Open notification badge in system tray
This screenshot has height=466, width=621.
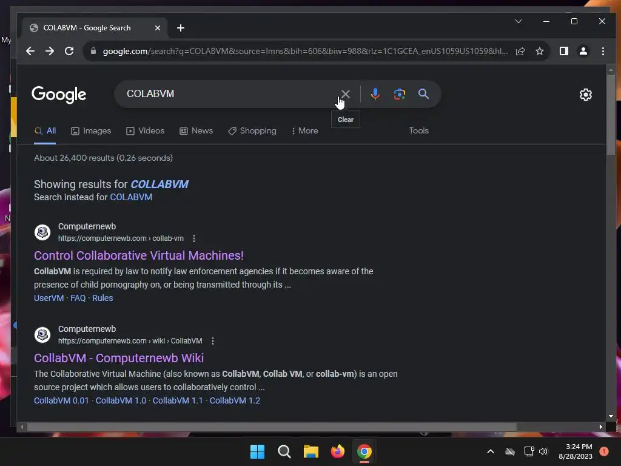603,451
